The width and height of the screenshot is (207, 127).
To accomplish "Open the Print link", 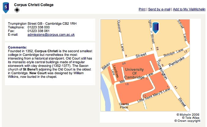I will (x=142, y=9).
